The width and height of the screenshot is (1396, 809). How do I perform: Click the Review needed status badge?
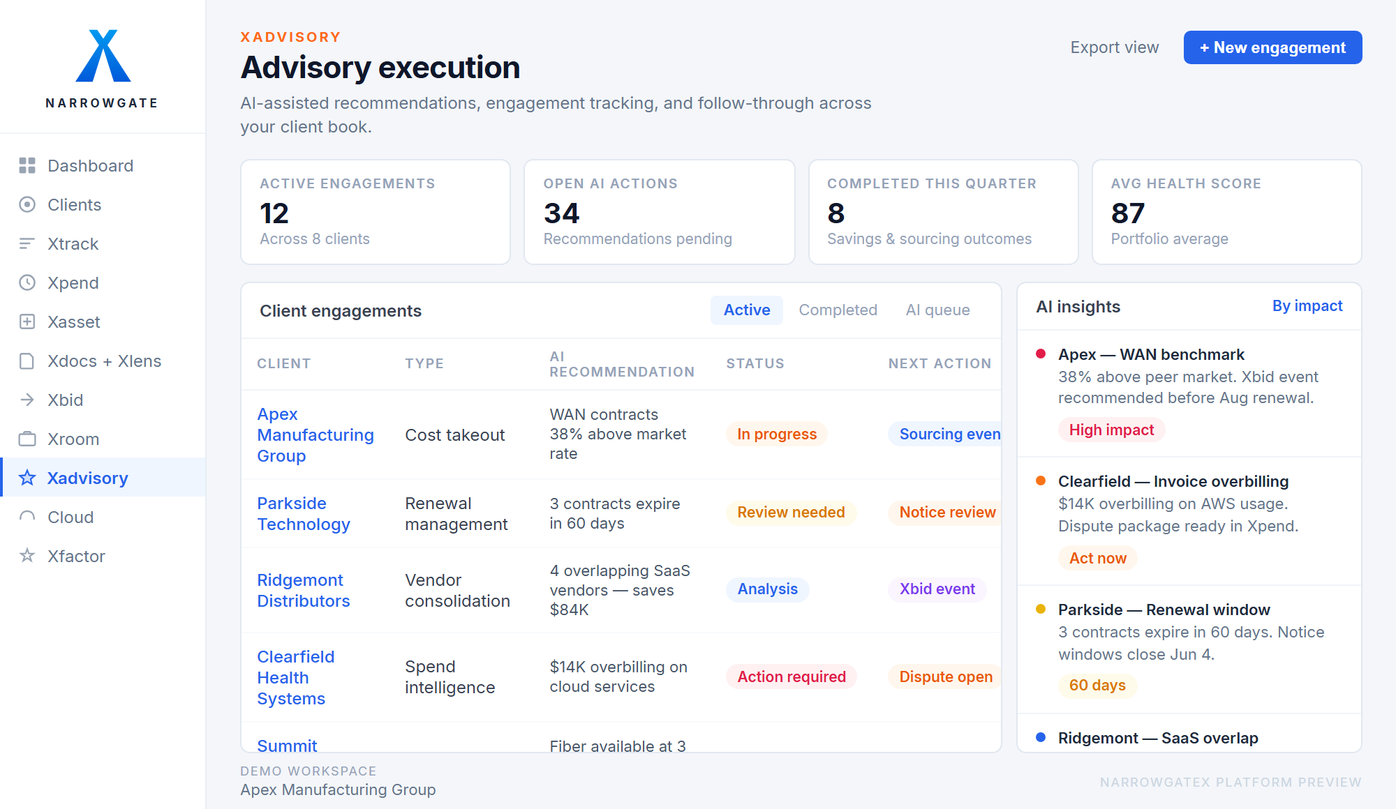[x=791, y=513]
